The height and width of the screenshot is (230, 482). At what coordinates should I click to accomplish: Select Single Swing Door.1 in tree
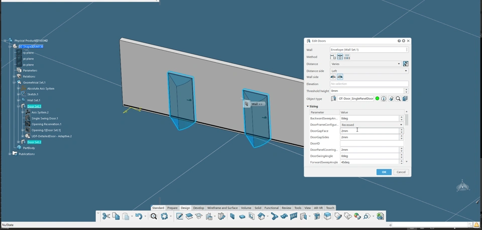point(45,118)
